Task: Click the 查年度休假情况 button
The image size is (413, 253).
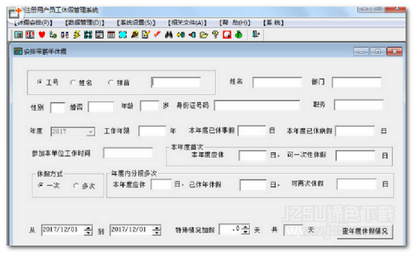Action: pos(365,231)
